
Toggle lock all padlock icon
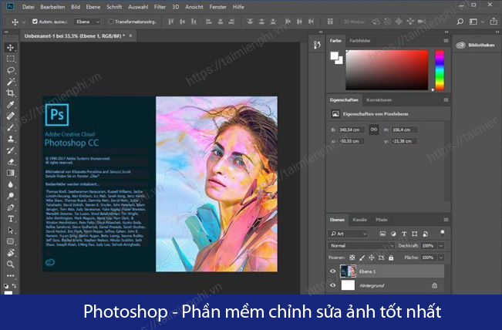click(391, 258)
